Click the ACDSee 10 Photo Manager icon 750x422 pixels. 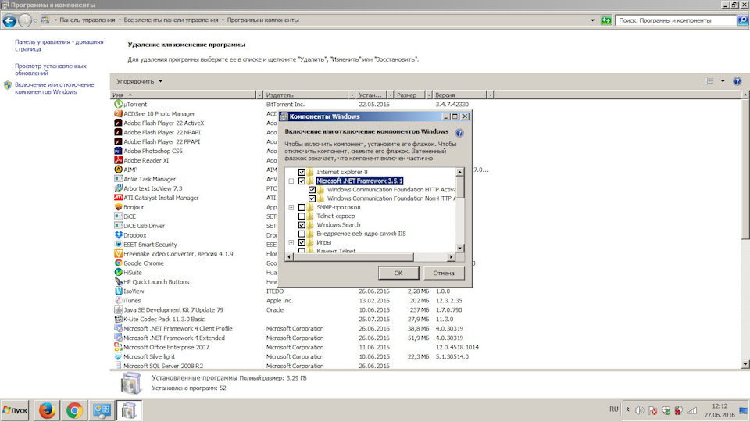click(118, 113)
